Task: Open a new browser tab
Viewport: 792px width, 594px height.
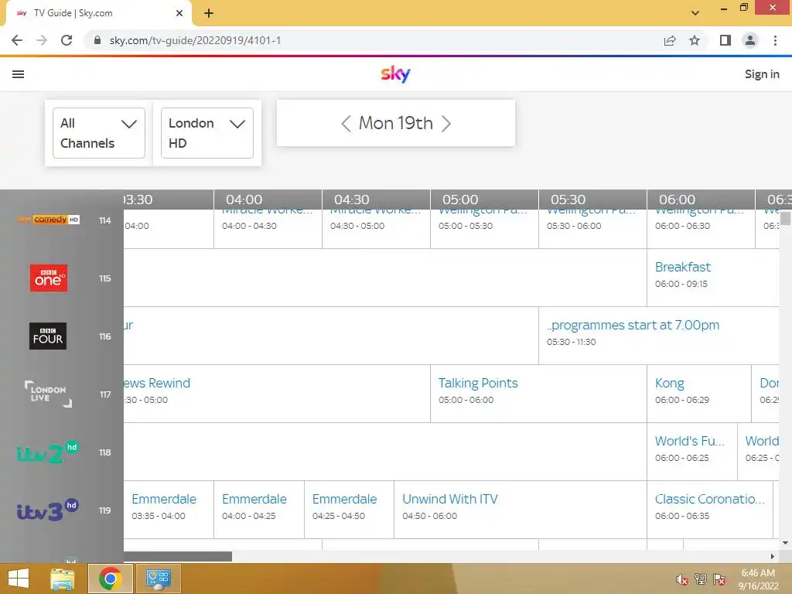Action: 209,13
